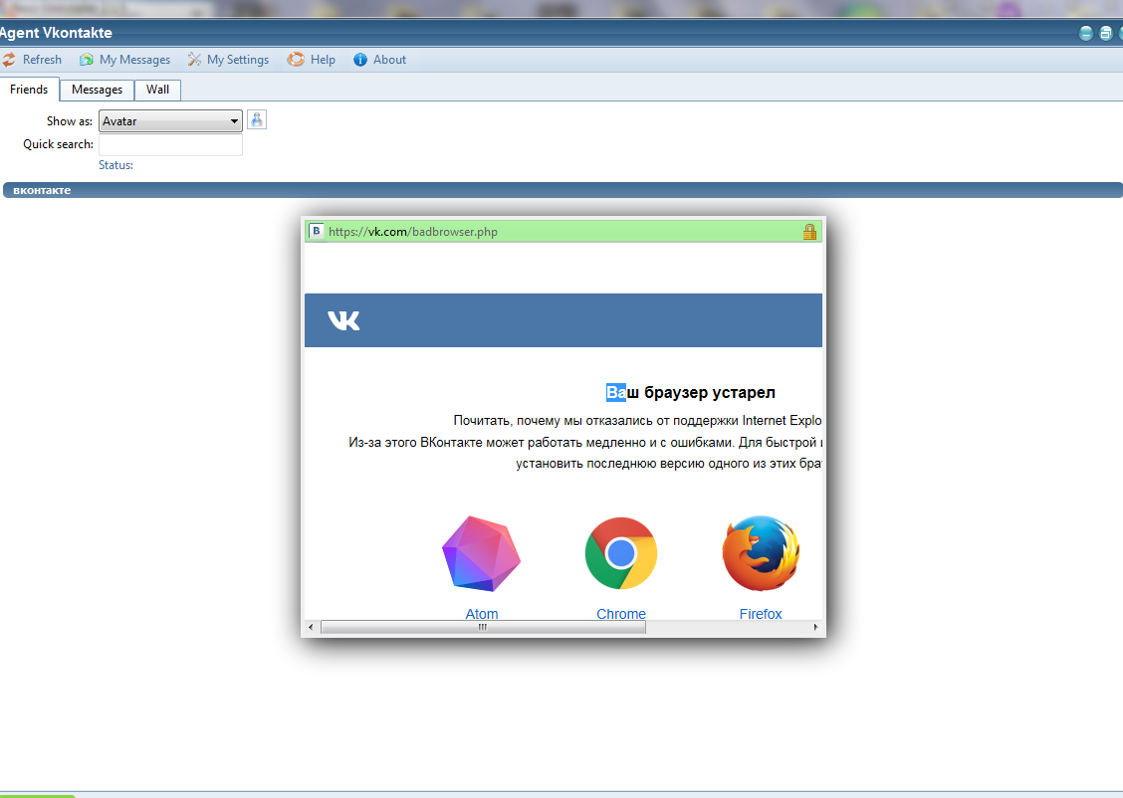Screen dimensions: 1123x798
Task: Open the About dialog
Action: (x=379, y=60)
